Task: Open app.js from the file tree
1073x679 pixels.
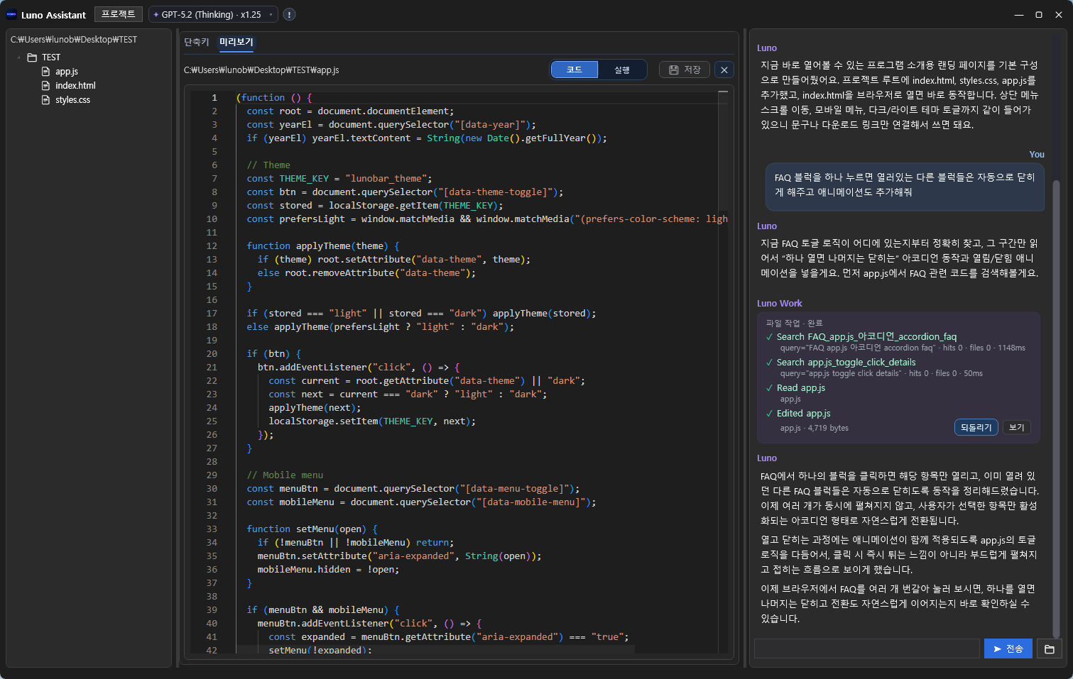Action: [x=66, y=72]
